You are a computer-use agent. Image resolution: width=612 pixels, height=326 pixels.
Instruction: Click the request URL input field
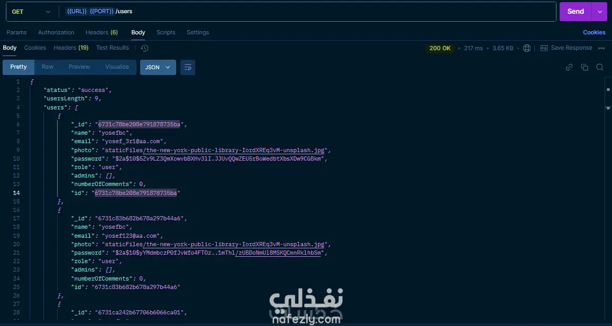[307, 12]
